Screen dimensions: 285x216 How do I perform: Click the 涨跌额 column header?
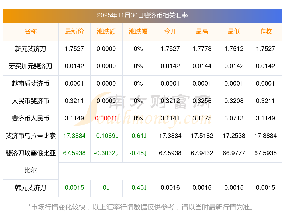pyautogui.click(x=106, y=31)
